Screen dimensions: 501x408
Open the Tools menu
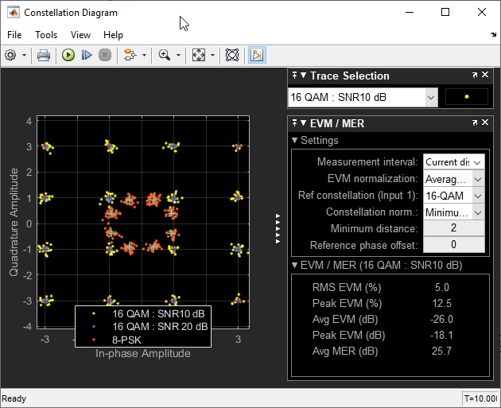coord(46,35)
